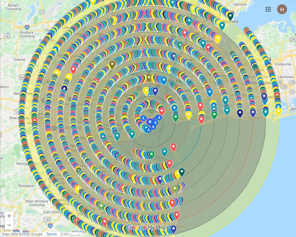Open the Google apps launcher grid
The height and width of the screenshot is (237, 296).
pyautogui.click(x=268, y=9)
